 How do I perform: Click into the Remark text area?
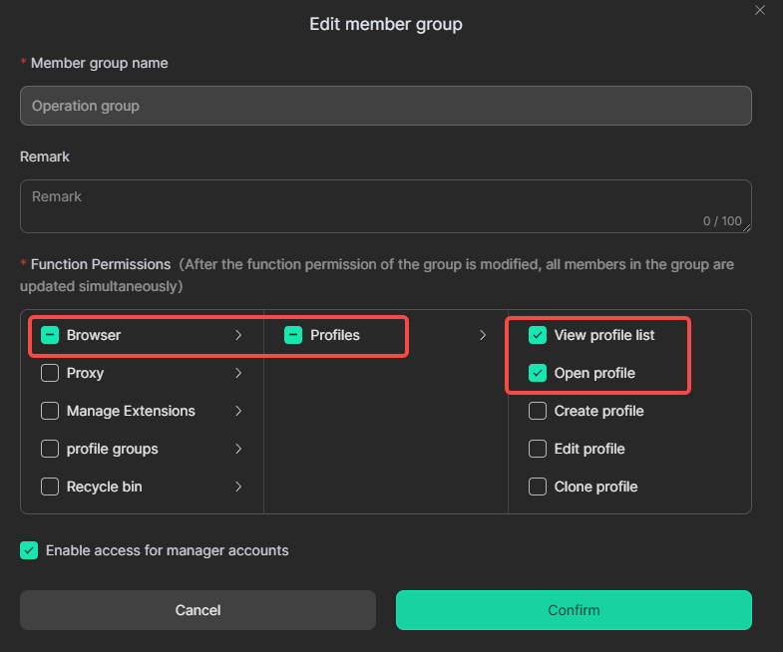385,206
